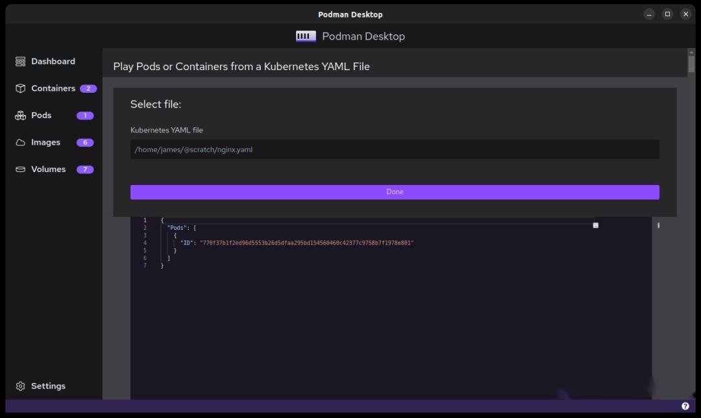Click the vertical scrollbar on the right edge
The width and height of the screenshot is (701, 418).
691,63
